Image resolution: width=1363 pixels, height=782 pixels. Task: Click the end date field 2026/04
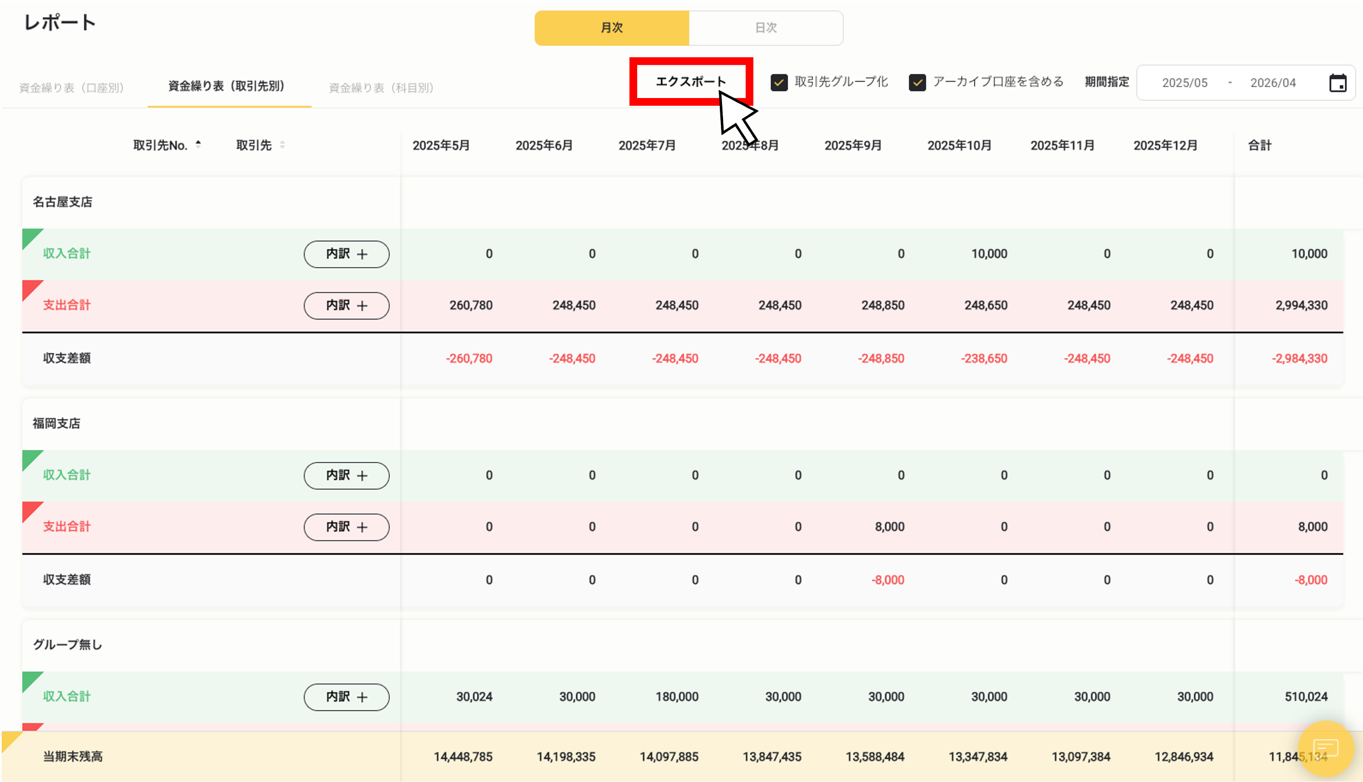1273,82
